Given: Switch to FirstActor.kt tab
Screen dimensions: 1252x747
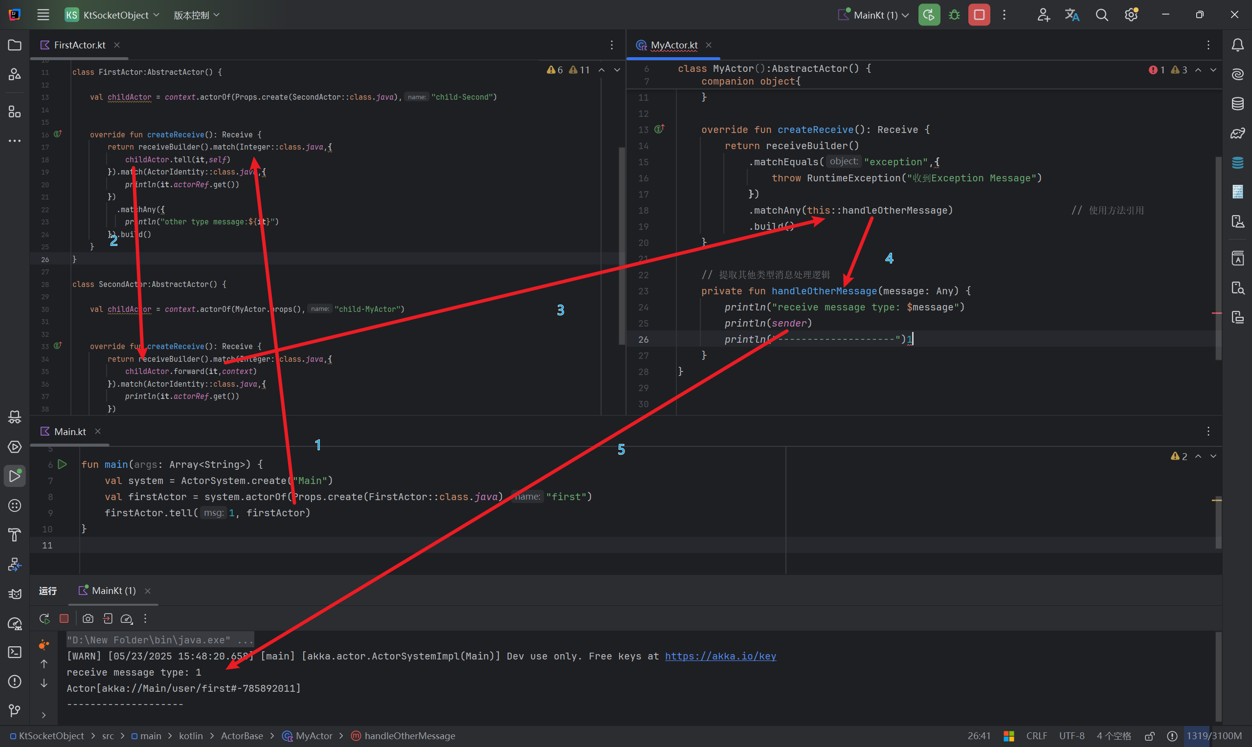Looking at the screenshot, I should 80,45.
